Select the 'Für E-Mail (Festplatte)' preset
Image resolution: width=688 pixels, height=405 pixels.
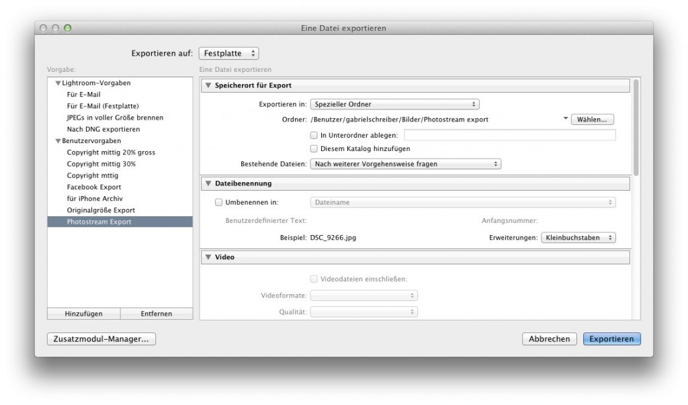(x=103, y=105)
